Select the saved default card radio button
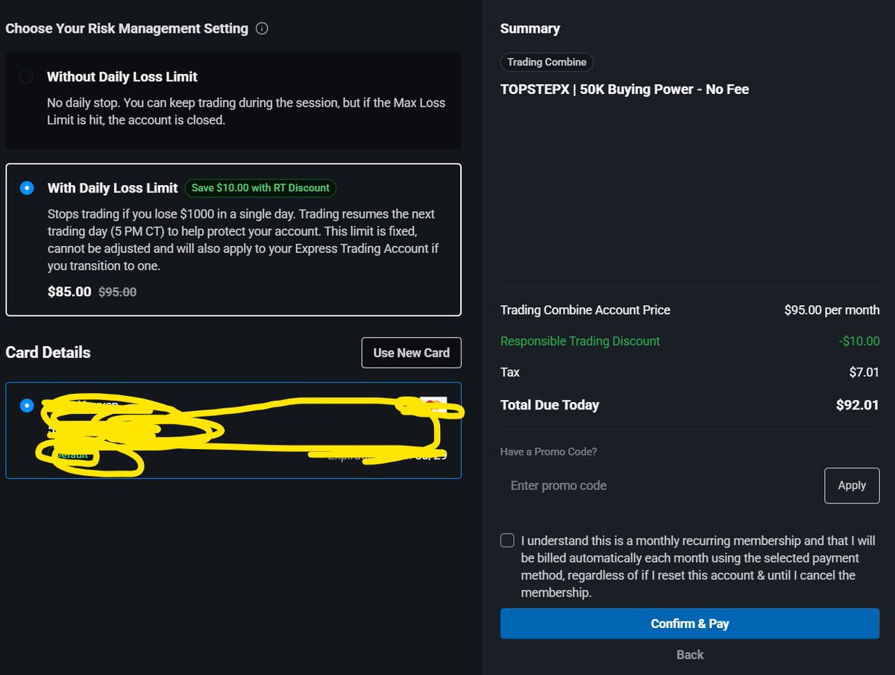 tap(27, 406)
